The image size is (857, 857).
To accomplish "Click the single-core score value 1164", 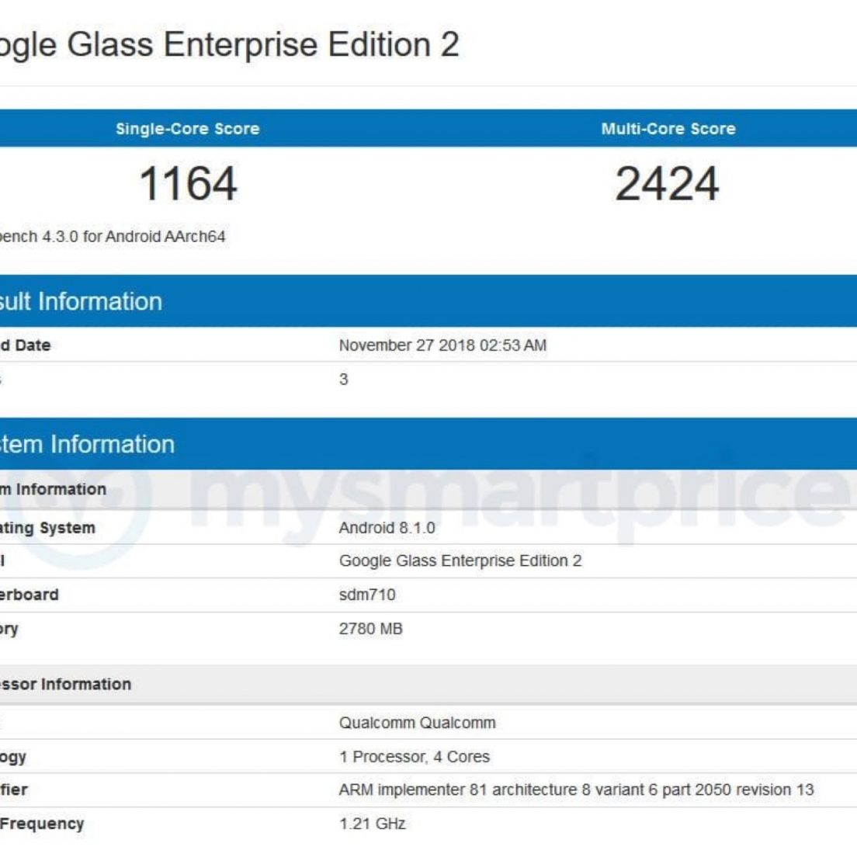I will click(x=188, y=184).
